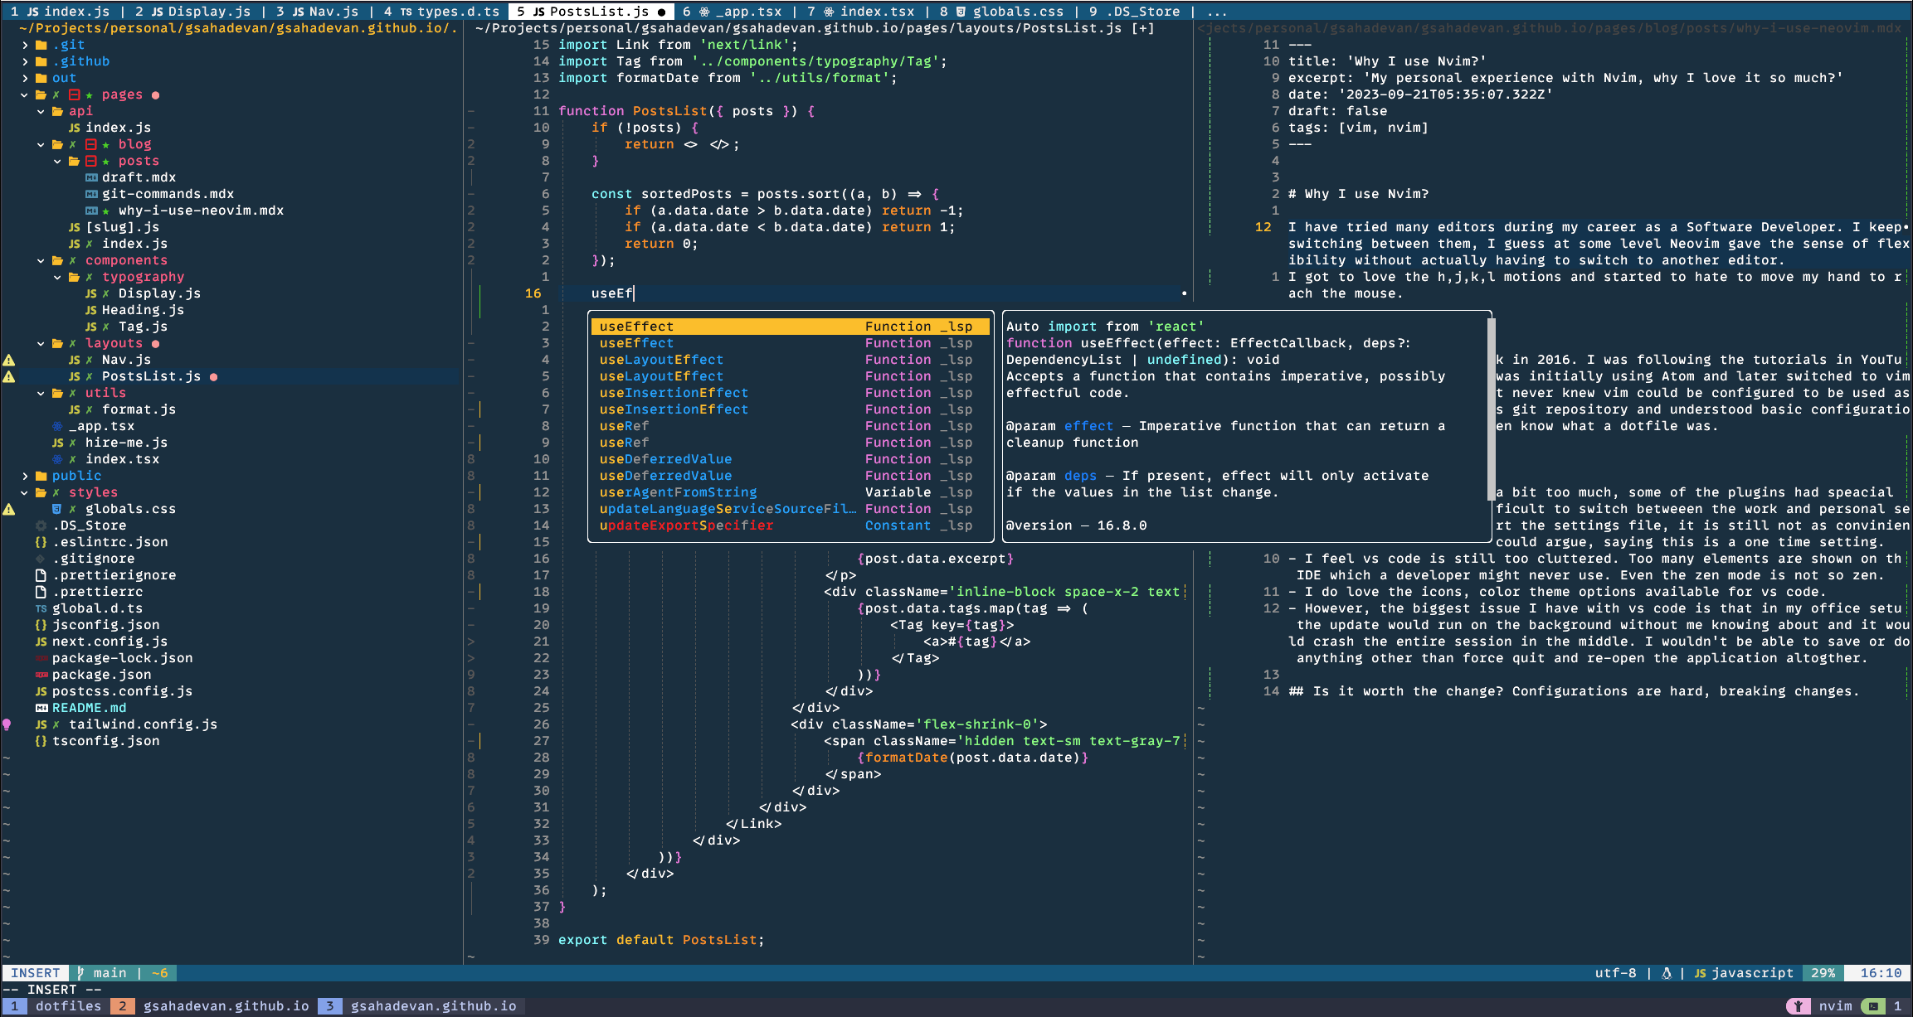This screenshot has width=1913, height=1017.
Task: Click TS icon beside global.d.ts
Action: click(x=41, y=608)
